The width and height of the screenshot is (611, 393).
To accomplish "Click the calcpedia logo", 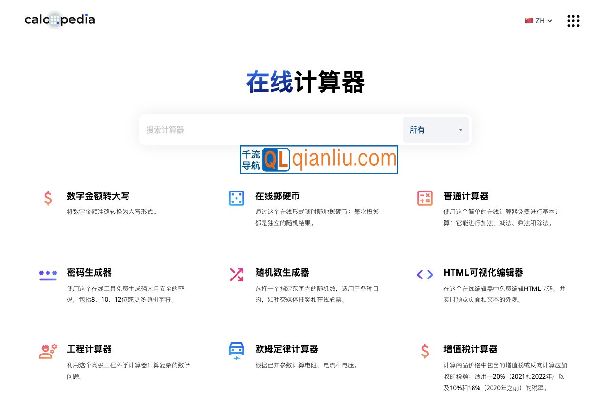I will pos(59,20).
